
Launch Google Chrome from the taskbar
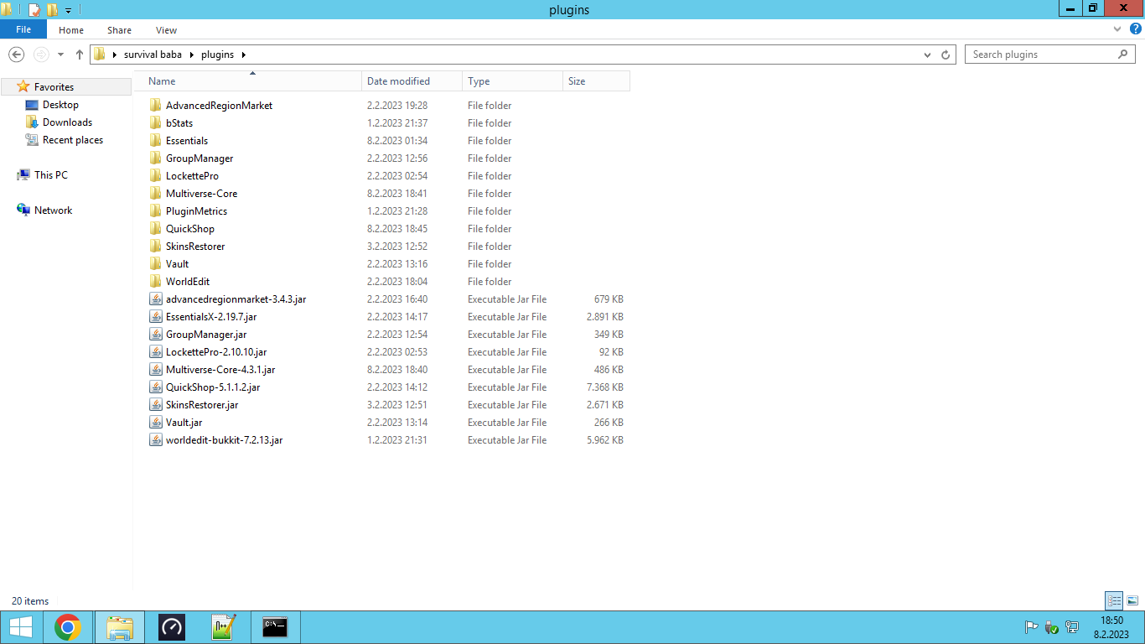click(68, 627)
